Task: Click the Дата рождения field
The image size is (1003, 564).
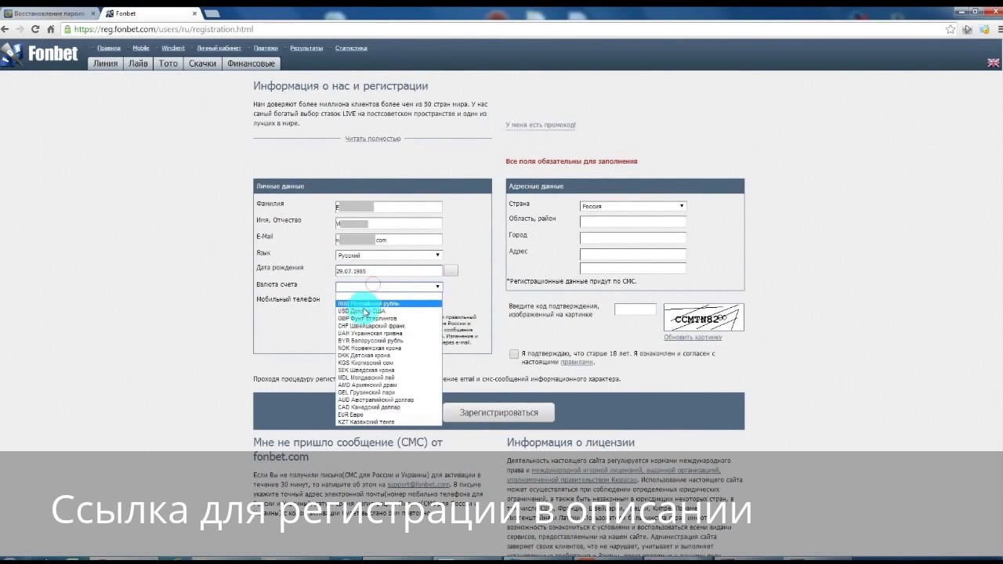Action: coord(389,271)
